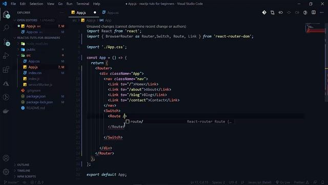Click the unsaved dot on App.js tab

tap(95, 12)
